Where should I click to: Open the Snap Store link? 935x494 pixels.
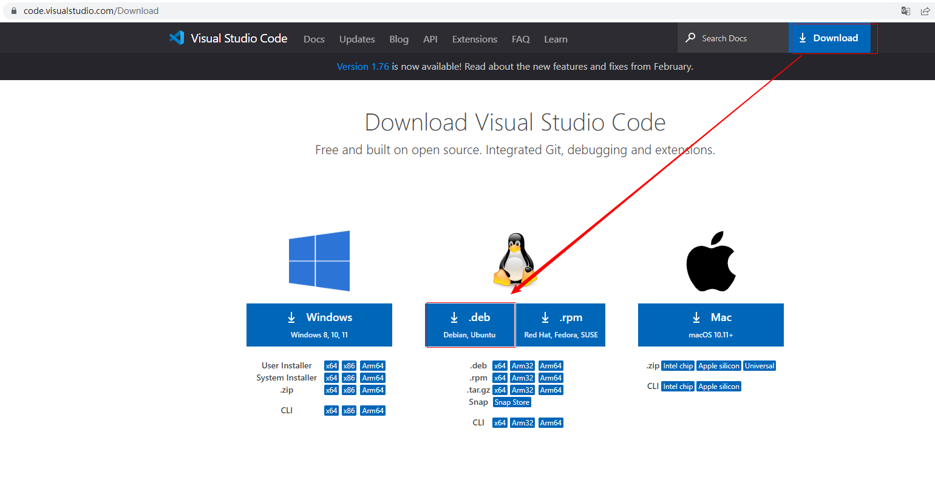pos(512,402)
